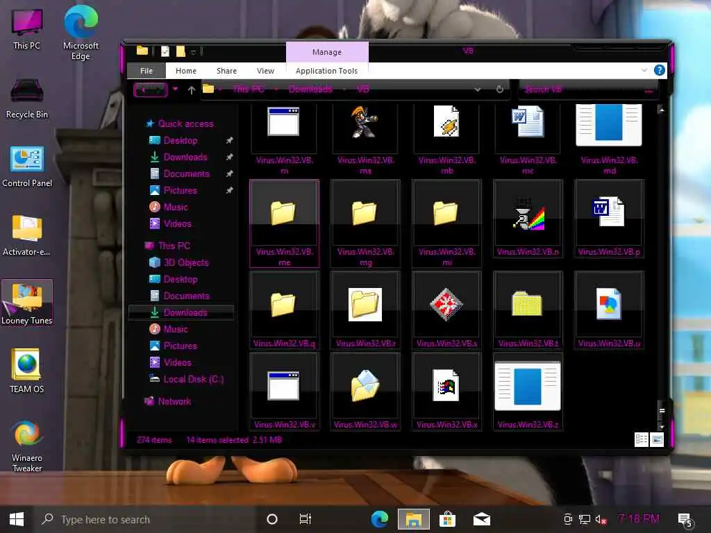This screenshot has height=533, width=711.
Task: Click the taskbar search box
Action: pos(145,519)
